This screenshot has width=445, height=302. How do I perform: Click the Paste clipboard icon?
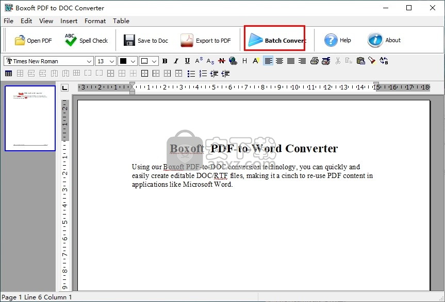(360, 61)
